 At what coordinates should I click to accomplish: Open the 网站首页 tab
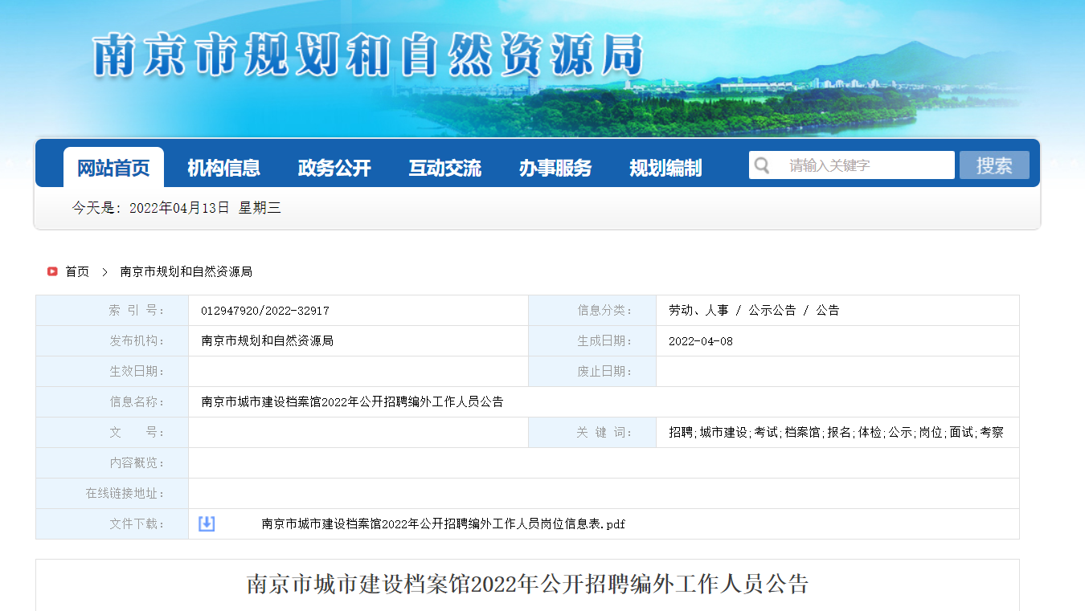(113, 168)
